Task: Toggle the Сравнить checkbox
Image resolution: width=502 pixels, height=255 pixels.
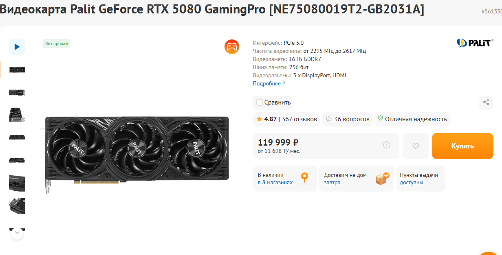Action: tap(260, 102)
